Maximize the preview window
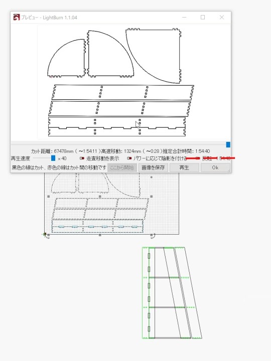 pos(203,17)
